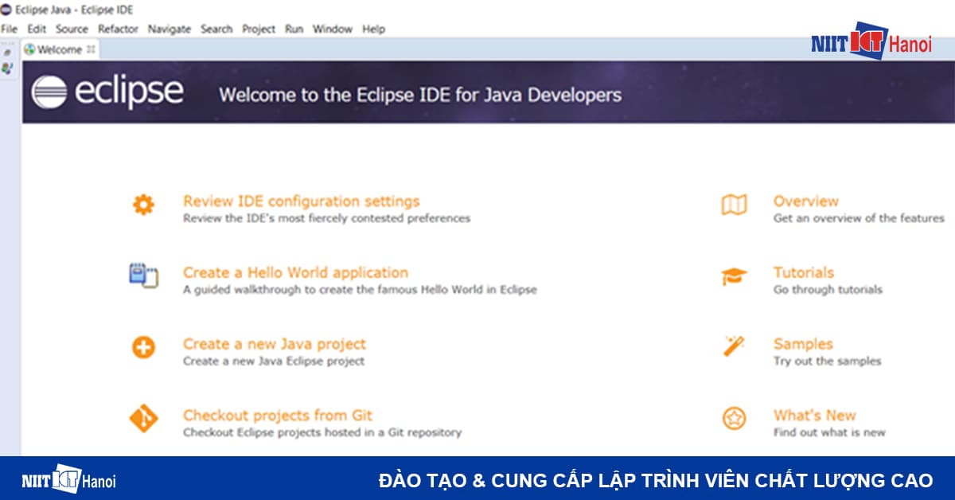The width and height of the screenshot is (955, 500).
Task: Click the Git checkout arrow icon
Action: click(142, 420)
